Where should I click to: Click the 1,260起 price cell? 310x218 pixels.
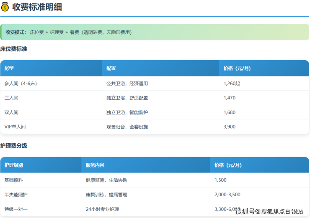click(232, 84)
